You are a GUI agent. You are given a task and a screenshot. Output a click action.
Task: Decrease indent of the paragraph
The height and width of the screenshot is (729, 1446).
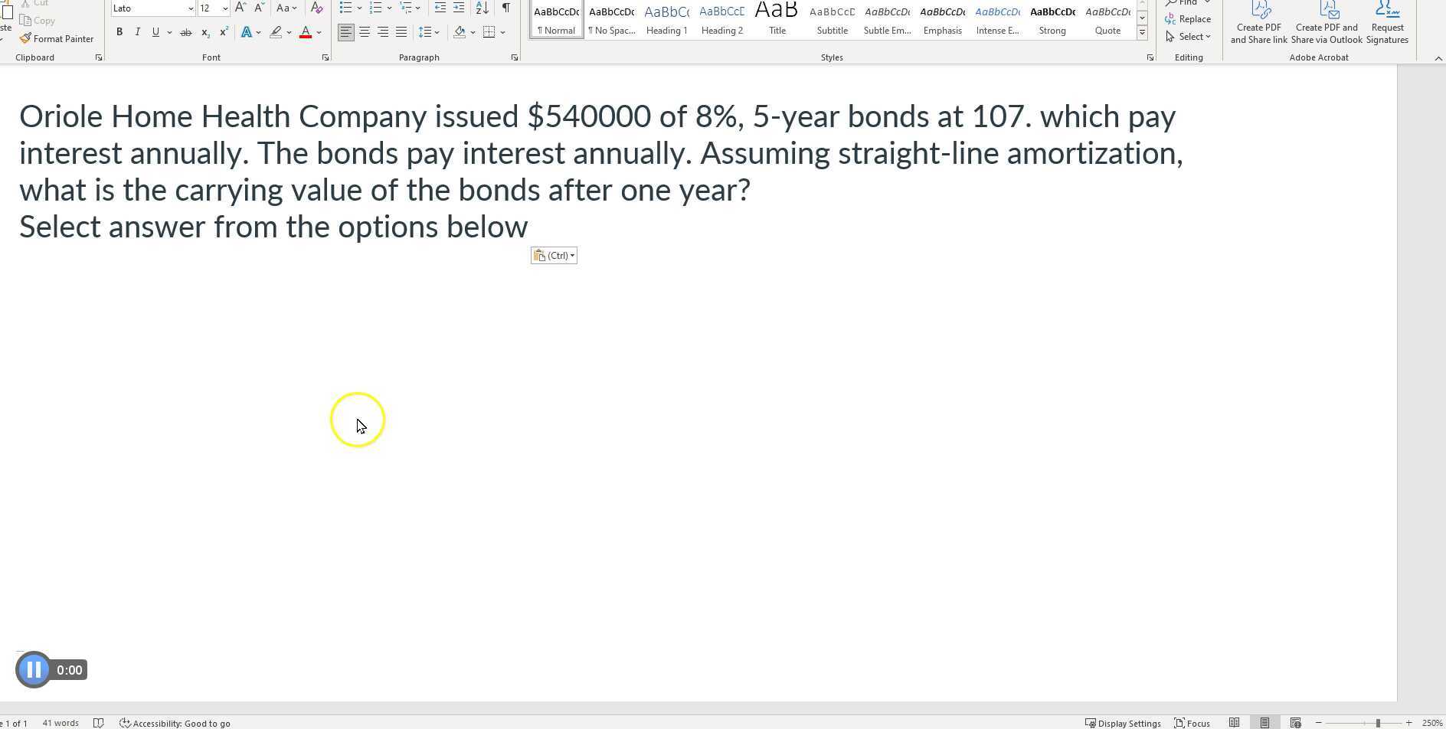coord(439,8)
